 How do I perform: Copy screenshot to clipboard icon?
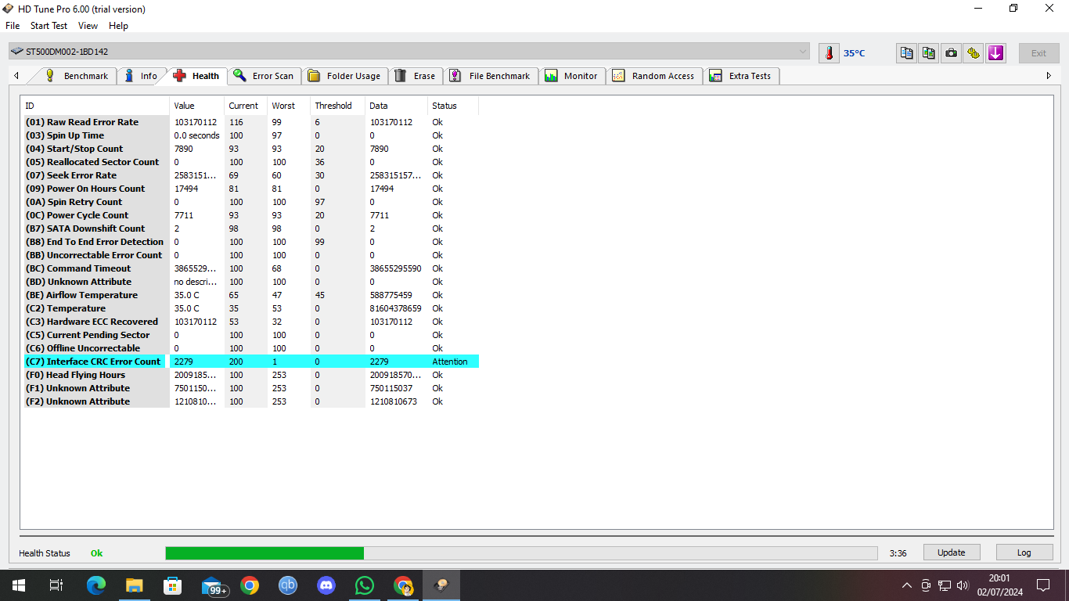pyautogui.click(x=929, y=53)
